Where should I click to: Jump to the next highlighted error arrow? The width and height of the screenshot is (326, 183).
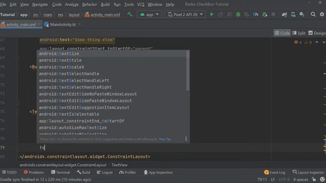click(x=324, y=42)
